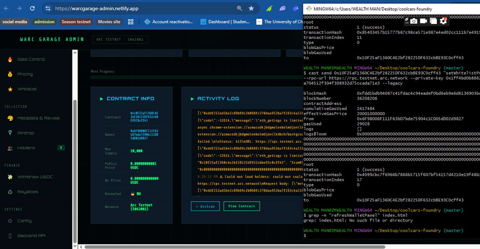Open the bookmarks apps grid icon
Viewport: 480px width, 249px height.
(x=130, y=22)
